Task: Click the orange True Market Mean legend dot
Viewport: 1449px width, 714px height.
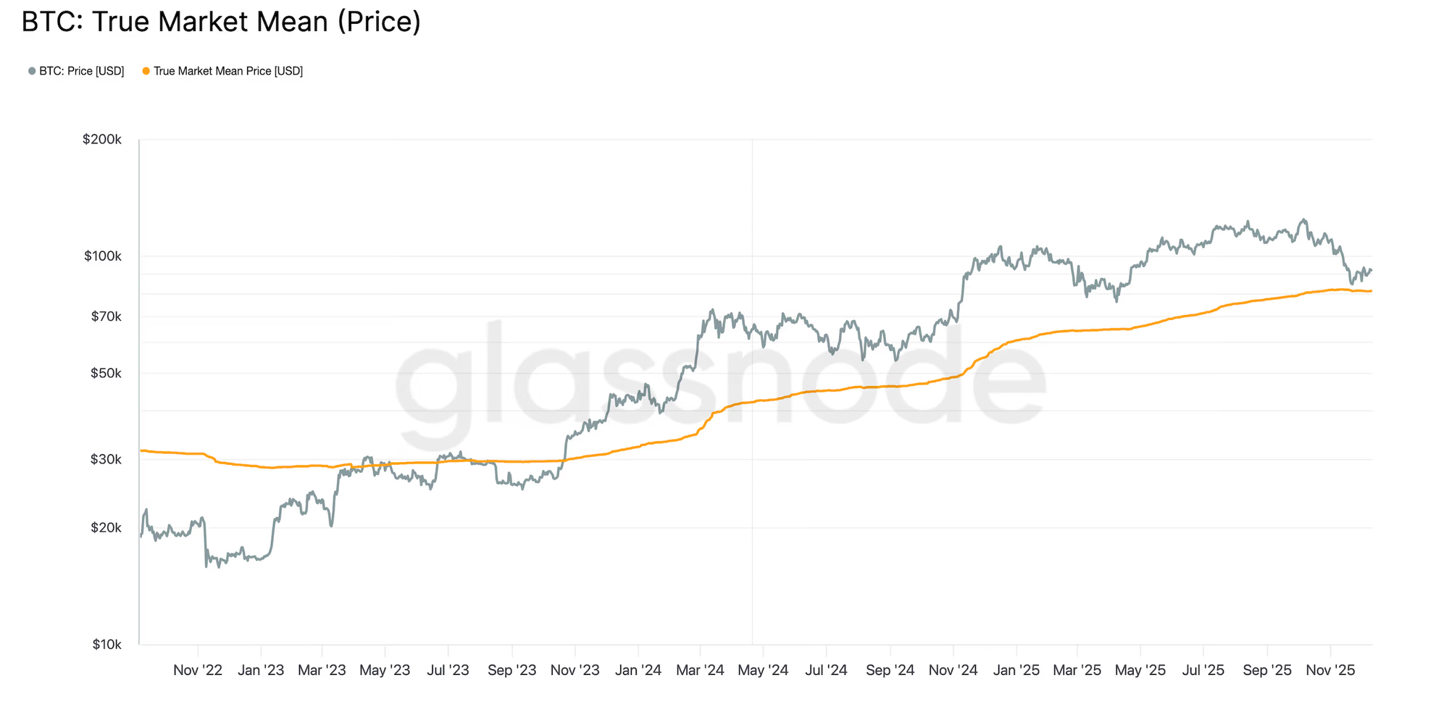Action: tap(146, 71)
